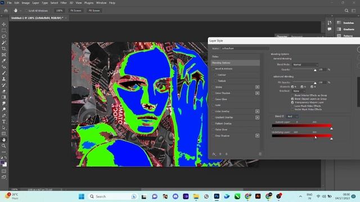The height and width of the screenshot is (202, 360).
Task: Click the layer Name input field
Action: [245, 48]
